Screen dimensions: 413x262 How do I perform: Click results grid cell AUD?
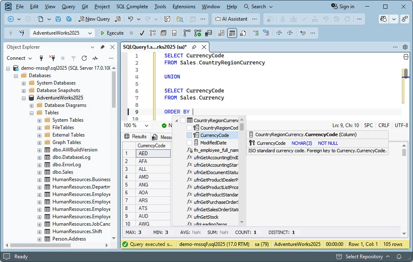153,216
